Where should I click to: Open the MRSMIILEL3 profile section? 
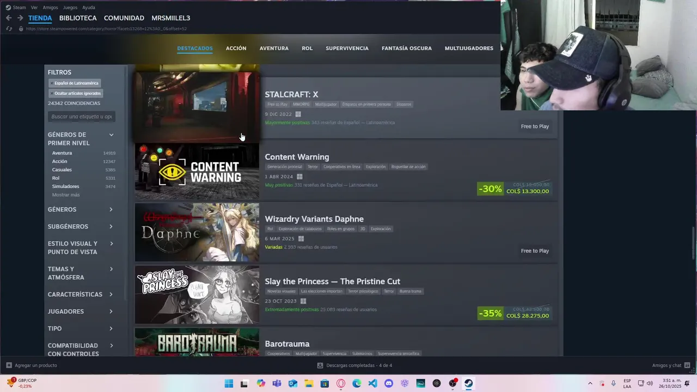pos(171,18)
